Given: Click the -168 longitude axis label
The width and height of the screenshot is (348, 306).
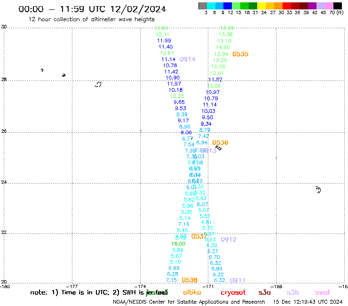Looking at the screenshot, I should point(277,287).
